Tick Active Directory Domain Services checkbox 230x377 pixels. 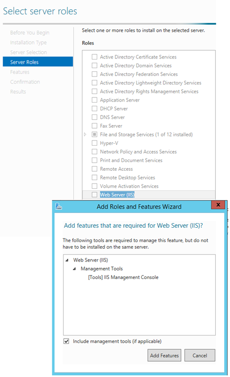click(95, 66)
